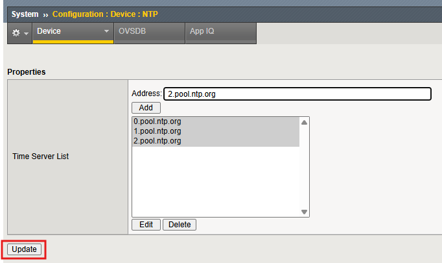
Task: Click the Configuration : Device : NTP breadcrumb
Action: point(105,14)
